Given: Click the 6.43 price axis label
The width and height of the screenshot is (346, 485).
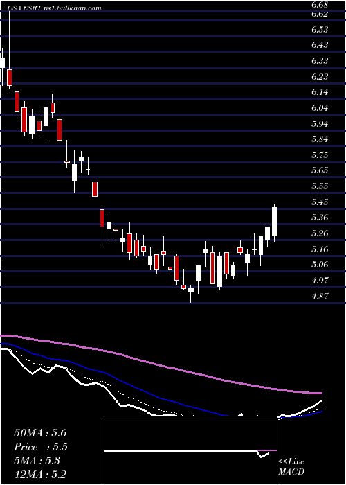Looking at the screenshot, I should pyautogui.click(x=320, y=45).
